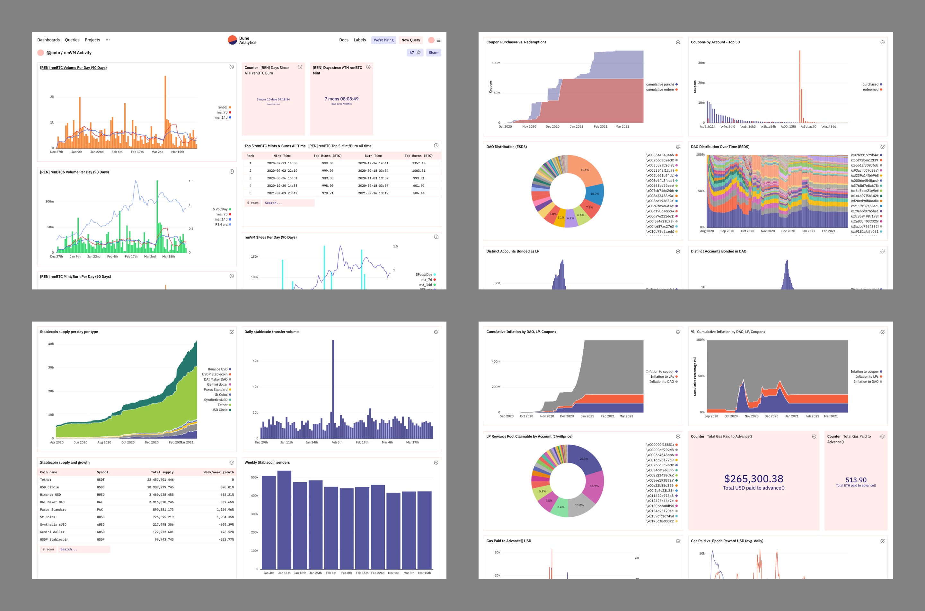Click the We're hiring button

coord(383,40)
